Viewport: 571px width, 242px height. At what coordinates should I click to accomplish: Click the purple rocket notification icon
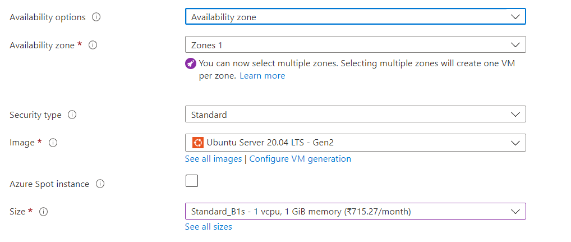[191, 63]
